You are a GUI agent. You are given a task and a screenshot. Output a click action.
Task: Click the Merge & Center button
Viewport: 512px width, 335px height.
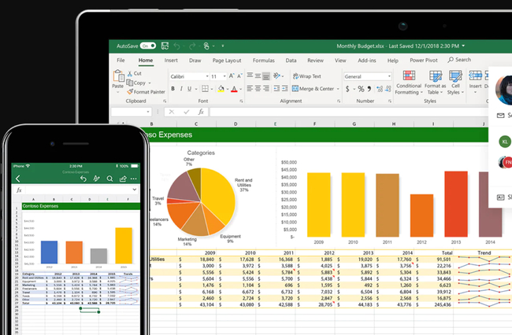[313, 89]
